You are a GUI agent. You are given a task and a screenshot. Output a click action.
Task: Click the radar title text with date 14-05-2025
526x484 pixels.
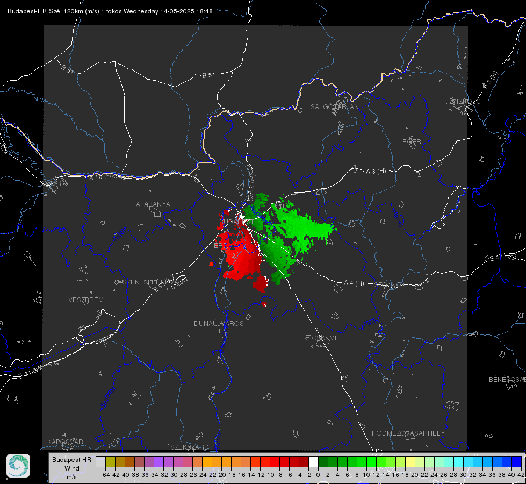(x=110, y=11)
